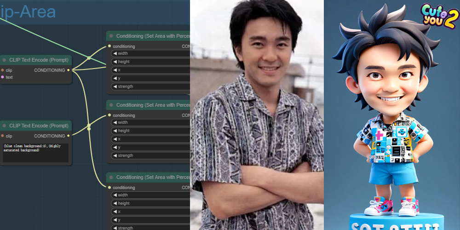Decrease height on the bottom Set Area node

(x=115, y=203)
